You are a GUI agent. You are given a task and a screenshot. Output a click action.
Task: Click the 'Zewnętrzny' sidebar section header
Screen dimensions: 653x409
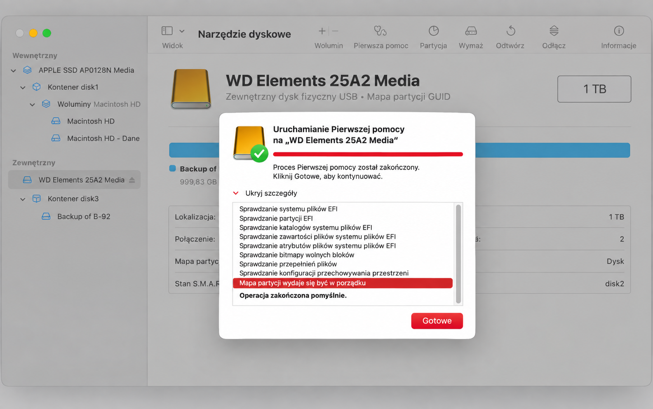coord(34,163)
